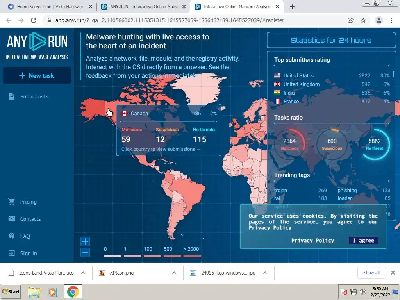Expand options for XPIcon.png download

(174, 273)
